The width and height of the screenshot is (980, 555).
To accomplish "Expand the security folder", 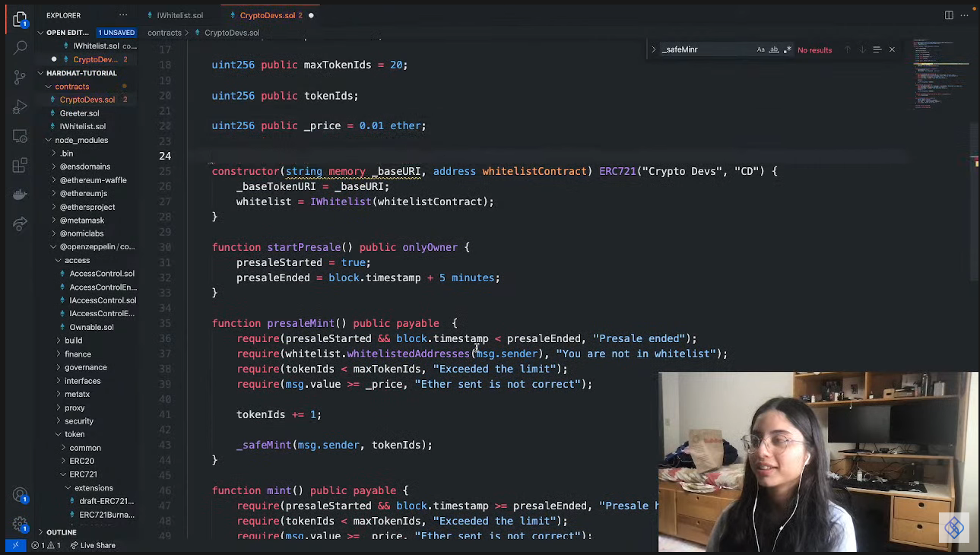I will (79, 421).
